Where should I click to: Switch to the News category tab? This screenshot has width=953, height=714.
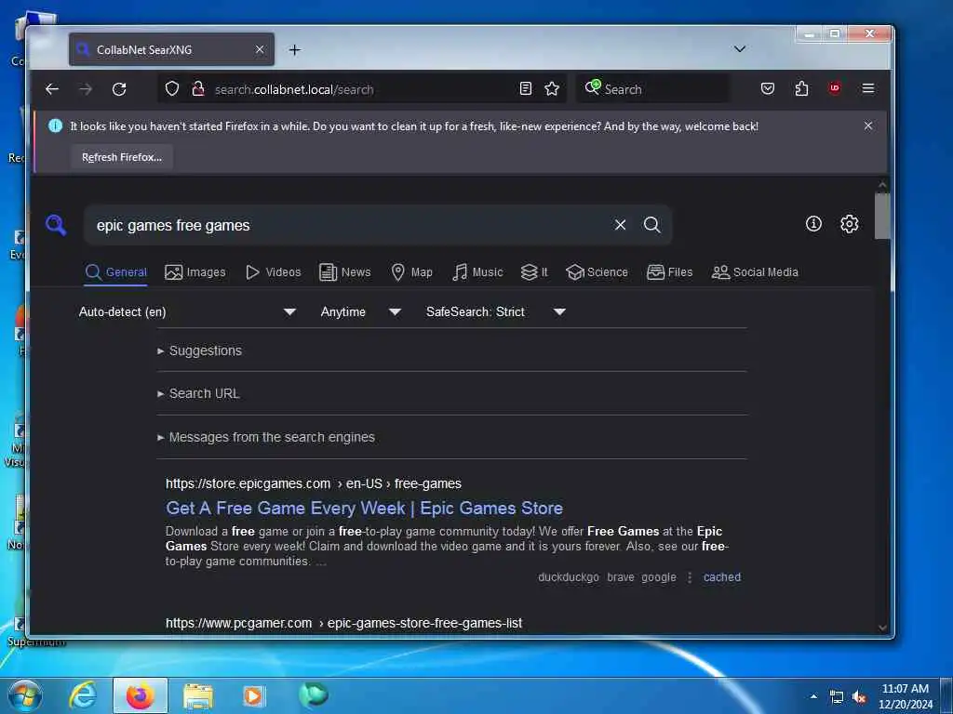[344, 272]
